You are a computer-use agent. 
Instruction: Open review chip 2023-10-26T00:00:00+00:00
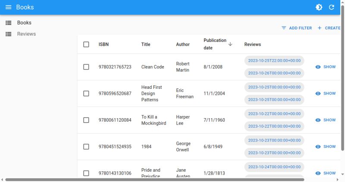(x=274, y=73)
